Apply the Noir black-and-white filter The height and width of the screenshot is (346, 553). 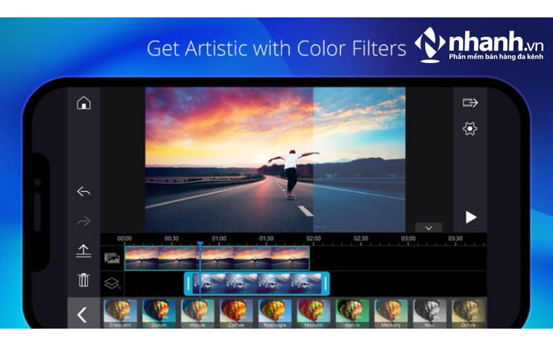pyautogui.click(x=429, y=313)
